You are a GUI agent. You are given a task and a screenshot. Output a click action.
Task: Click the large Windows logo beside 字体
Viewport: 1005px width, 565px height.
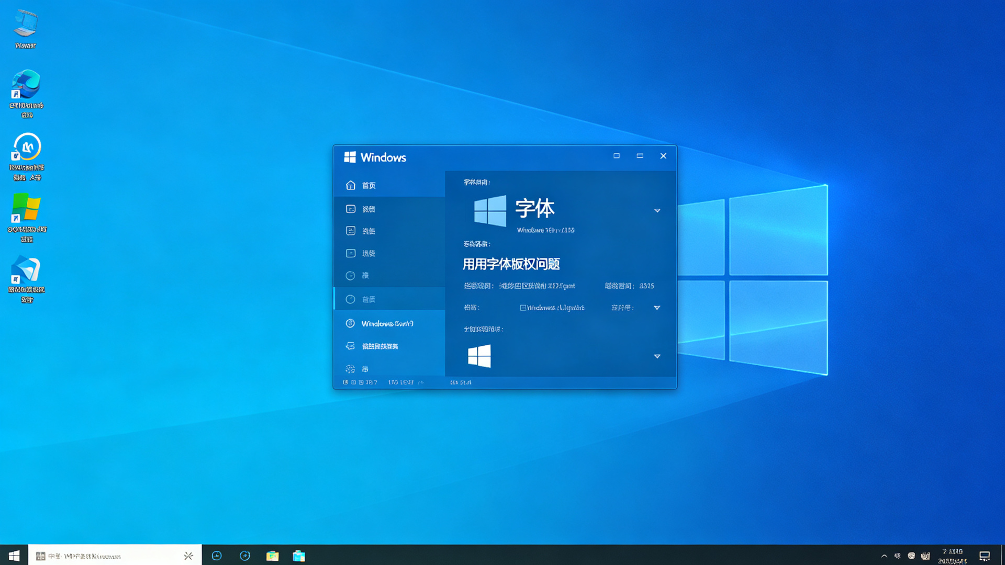tap(490, 211)
